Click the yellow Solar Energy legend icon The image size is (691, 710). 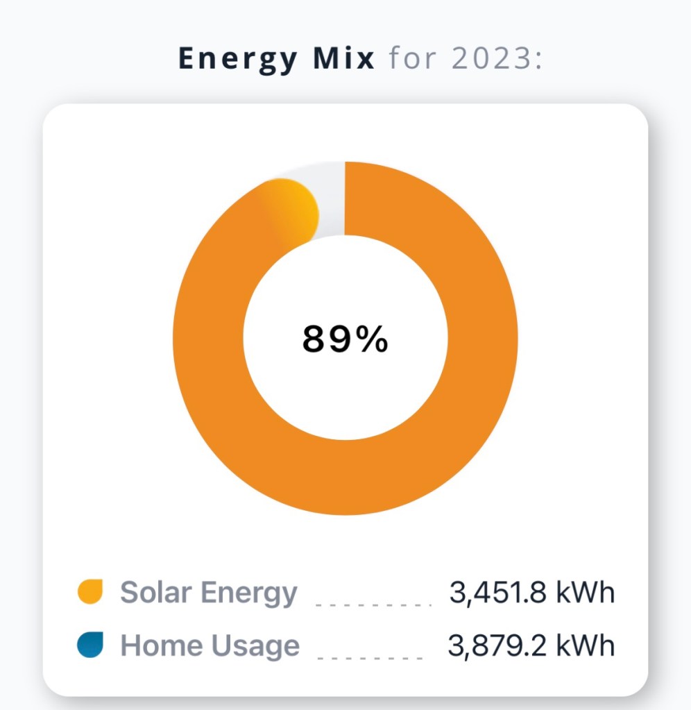click(x=90, y=592)
